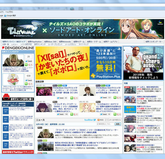Click +1 icon beside 88 tweet count
Image resolution: width=165 pixels, height=159 pixels.
click(x=76, y=98)
